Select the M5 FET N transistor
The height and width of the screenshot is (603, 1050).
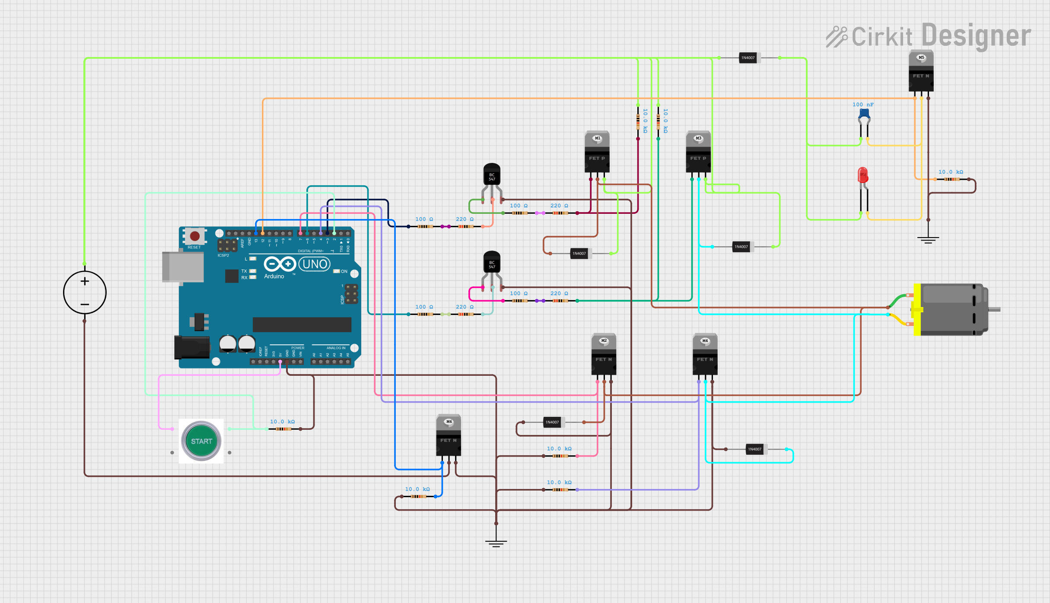pyautogui.click(x=921, y=71)
